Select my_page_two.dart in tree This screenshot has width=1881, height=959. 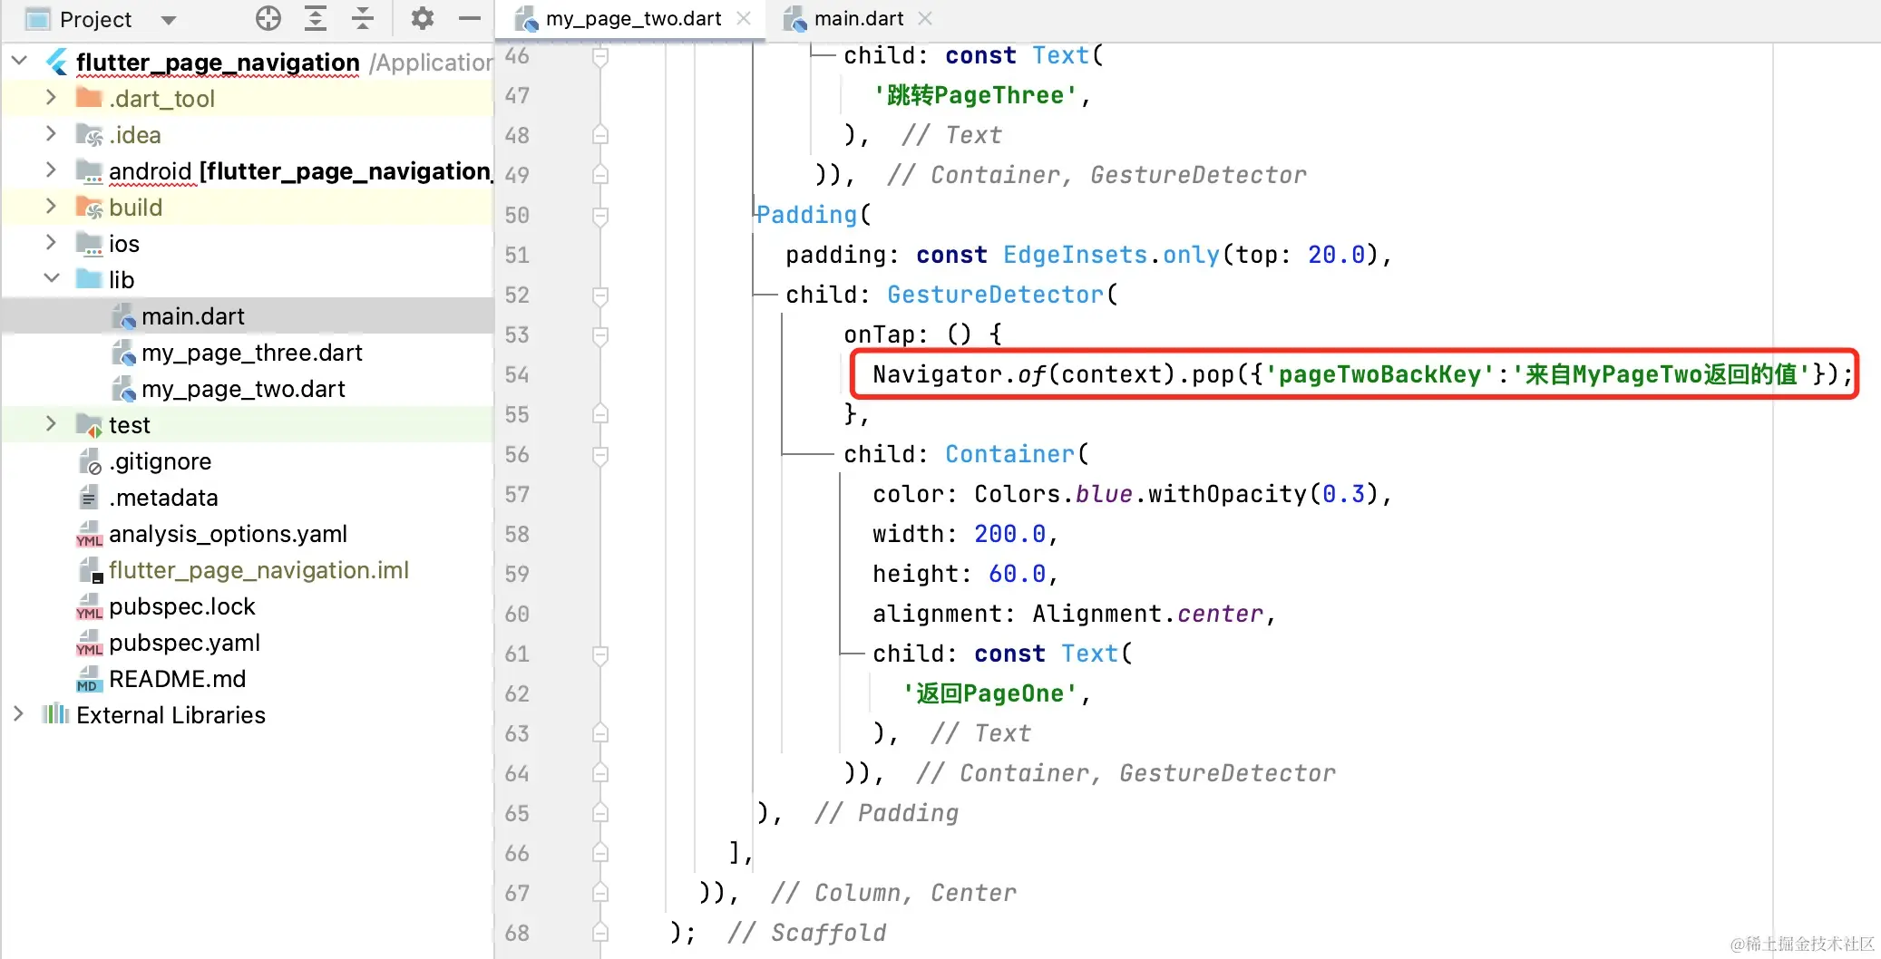click(x=243, y=389)
